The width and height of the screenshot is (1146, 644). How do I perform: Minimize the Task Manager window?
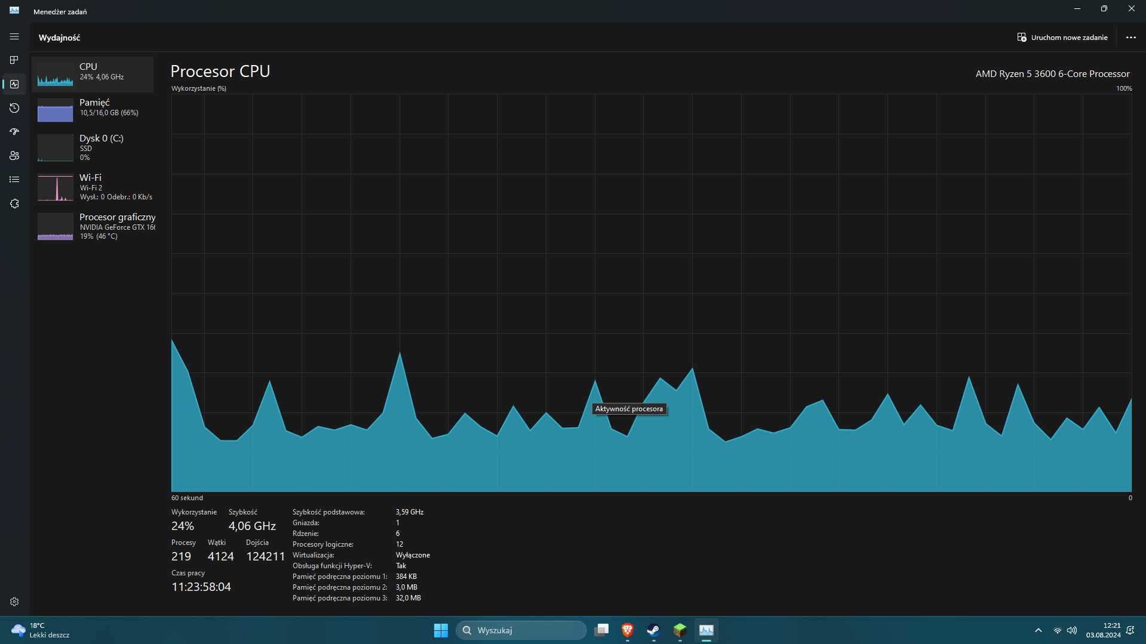1077,9
